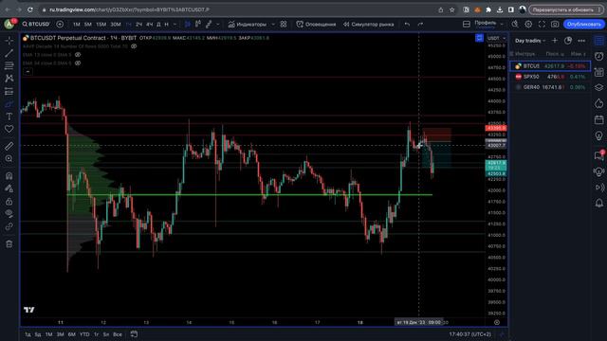Add symbol to watchlist with plus

pyautogui.click(x=555, y=41)
